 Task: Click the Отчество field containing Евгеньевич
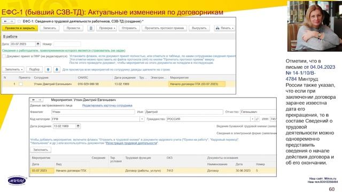click(x=258, y=112)
